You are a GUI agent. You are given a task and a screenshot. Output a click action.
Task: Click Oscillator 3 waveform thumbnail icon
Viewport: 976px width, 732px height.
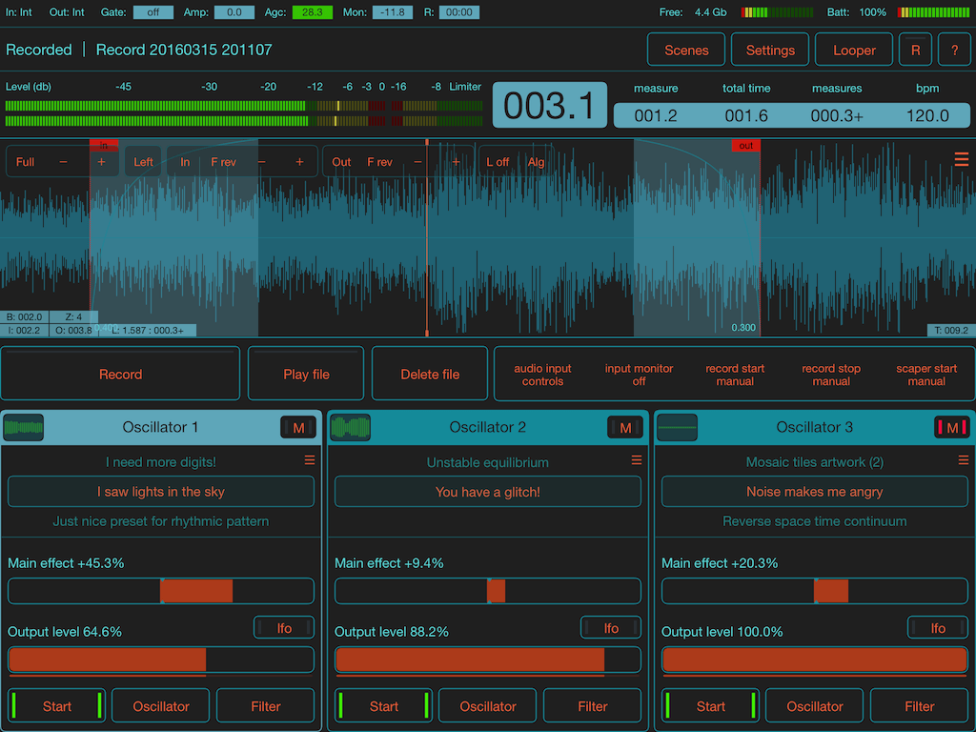(678, 428)
